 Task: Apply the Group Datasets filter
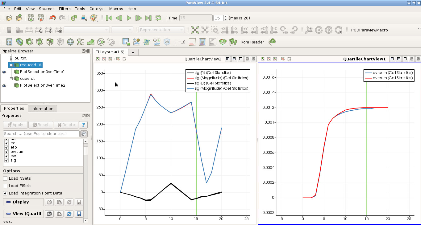point(101,42)
